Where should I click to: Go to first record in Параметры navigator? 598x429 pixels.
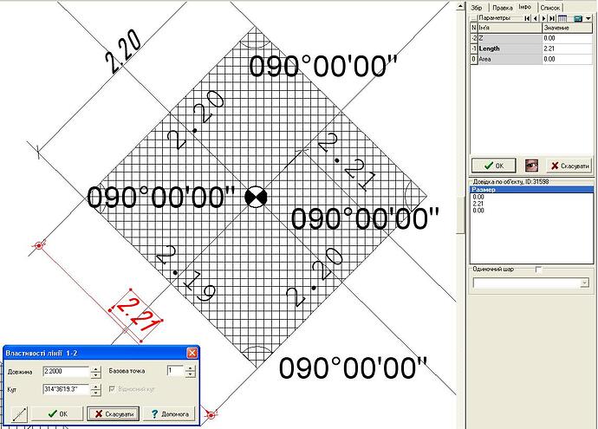(x=527, y=18)
